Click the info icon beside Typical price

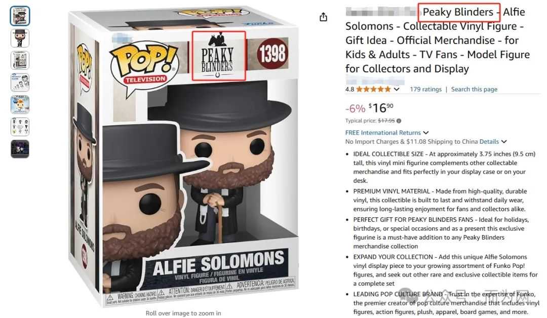(399, 121)
